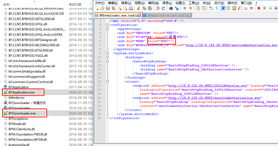Screen dimensions: 278x146
Task: Select BFDownloader.exe in the file list
Action: coord(22,113)
